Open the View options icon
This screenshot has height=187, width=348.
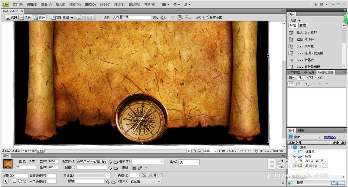180,17
